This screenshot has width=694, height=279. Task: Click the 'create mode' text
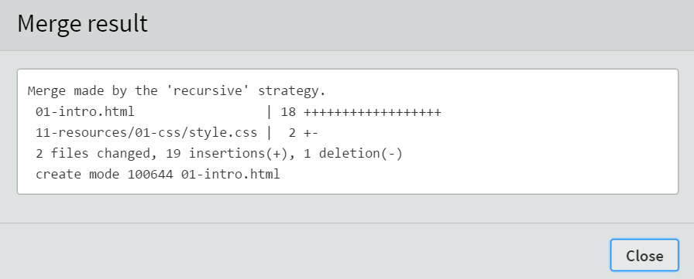pos(77,174)
